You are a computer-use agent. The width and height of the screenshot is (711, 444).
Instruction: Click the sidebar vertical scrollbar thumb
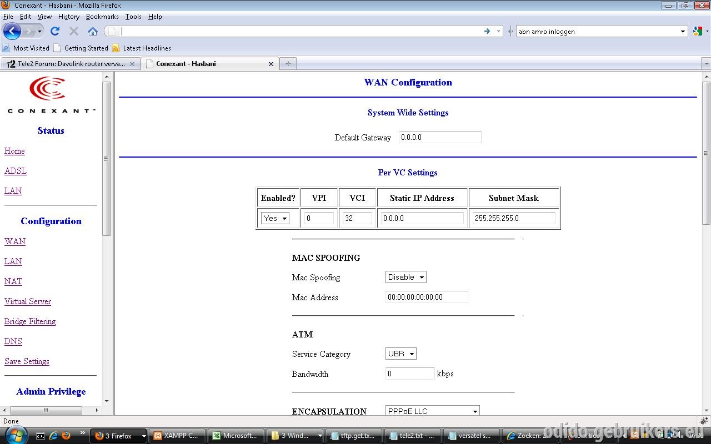[107, 158]
